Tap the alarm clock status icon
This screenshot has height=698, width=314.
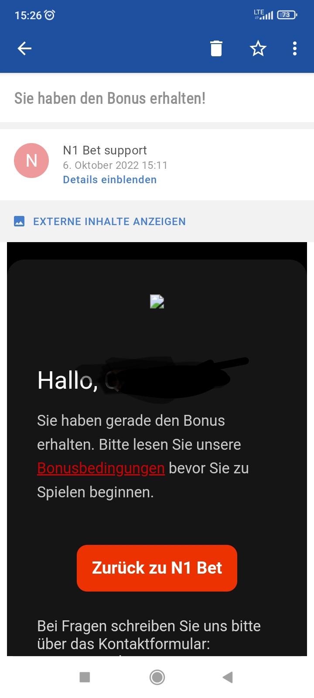click(x=50, y=15)
